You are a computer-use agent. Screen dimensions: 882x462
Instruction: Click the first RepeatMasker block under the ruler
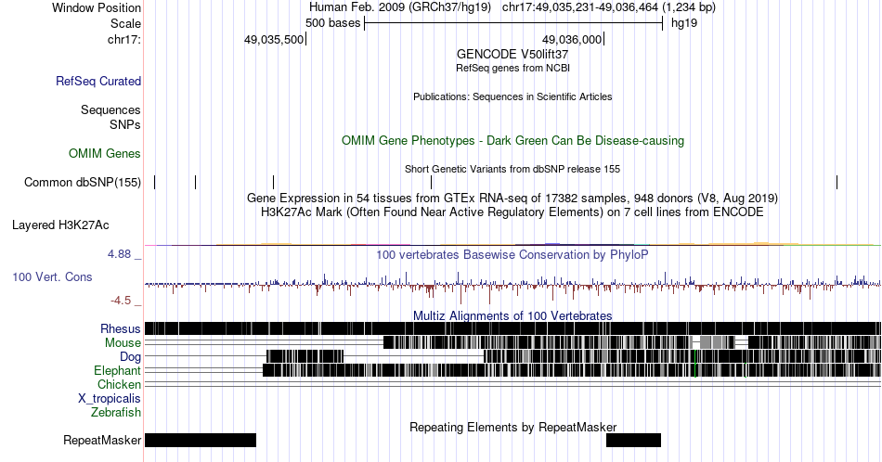click(x=201, y=440)
